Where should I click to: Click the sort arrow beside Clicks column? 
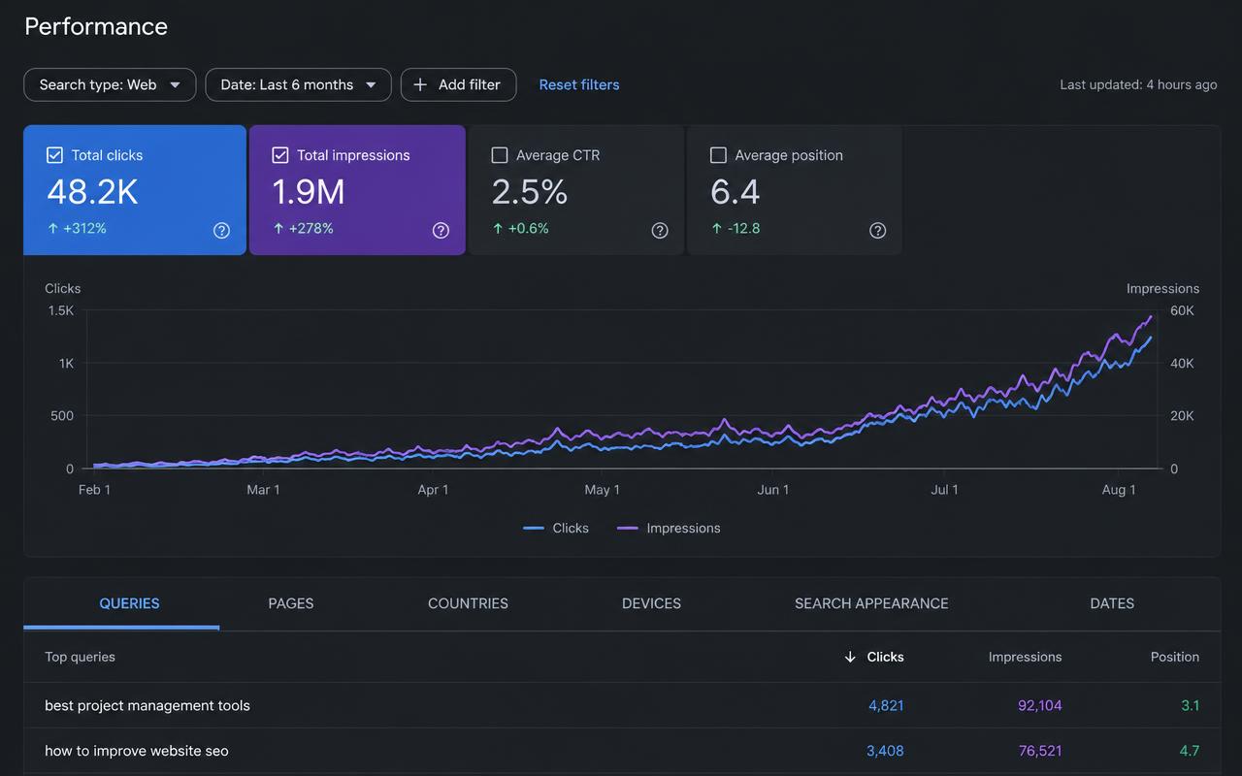point(850,657)
